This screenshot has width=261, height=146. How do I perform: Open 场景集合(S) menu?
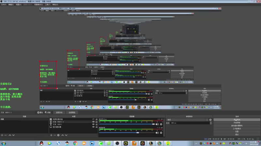[38, 5]
